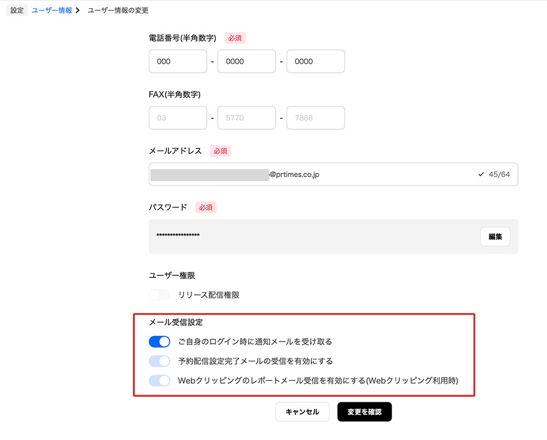Focus the FAX field showing 5770
Screen dimensions: 547x440
click(x=247, y=118)
